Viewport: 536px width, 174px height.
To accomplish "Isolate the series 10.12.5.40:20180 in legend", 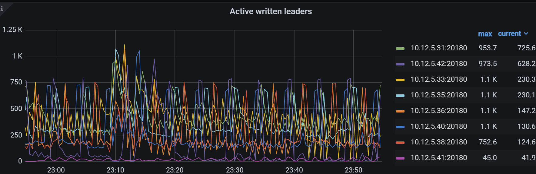I will (439, 126).
